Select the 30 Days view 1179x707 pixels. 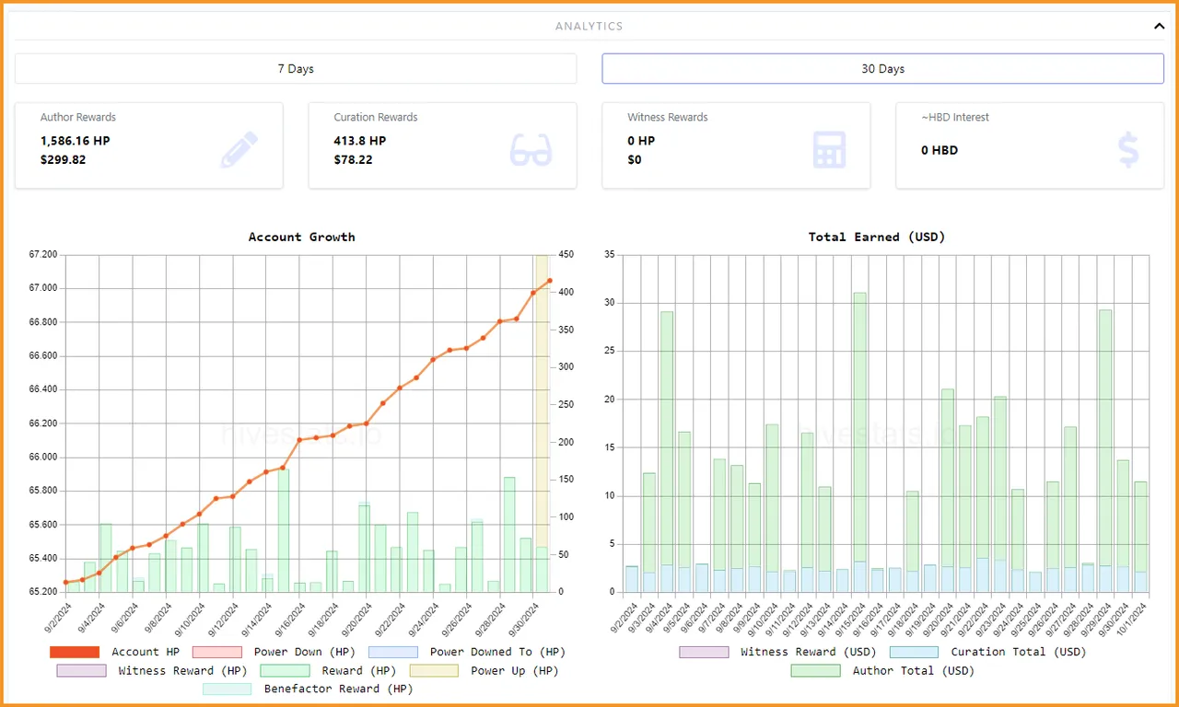point(882,69)
